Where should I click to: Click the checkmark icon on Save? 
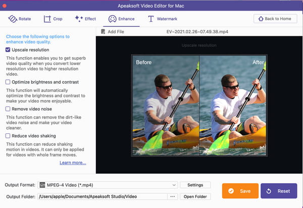point(231,191)
